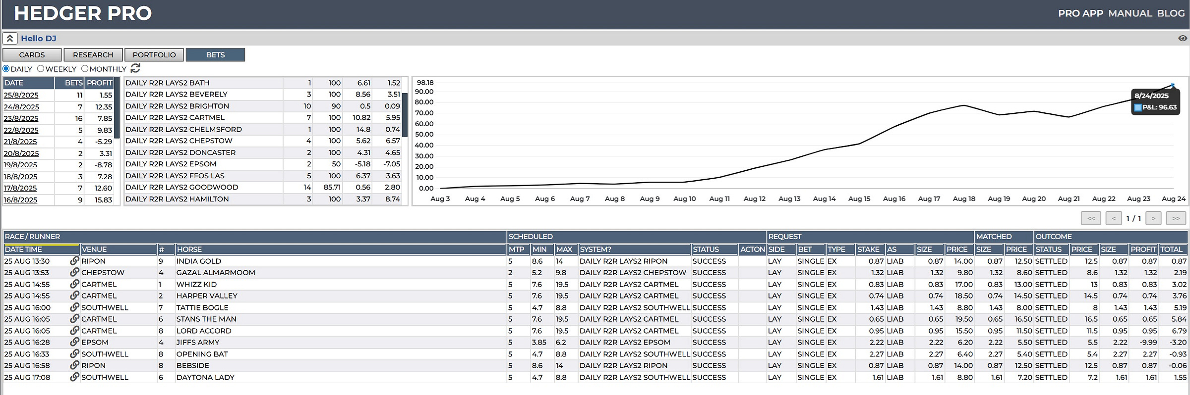
Task: Switch to the PORTFOLIO tab
Action: [154, 55]
